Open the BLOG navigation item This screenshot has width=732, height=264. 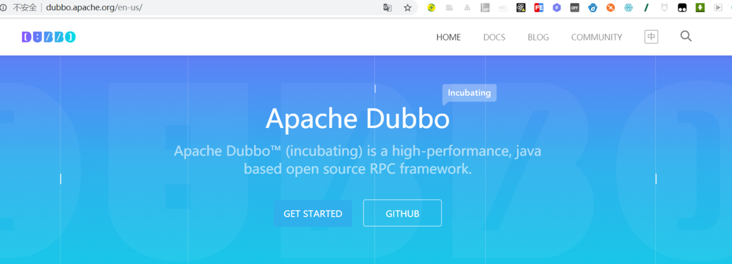point(538,37)
